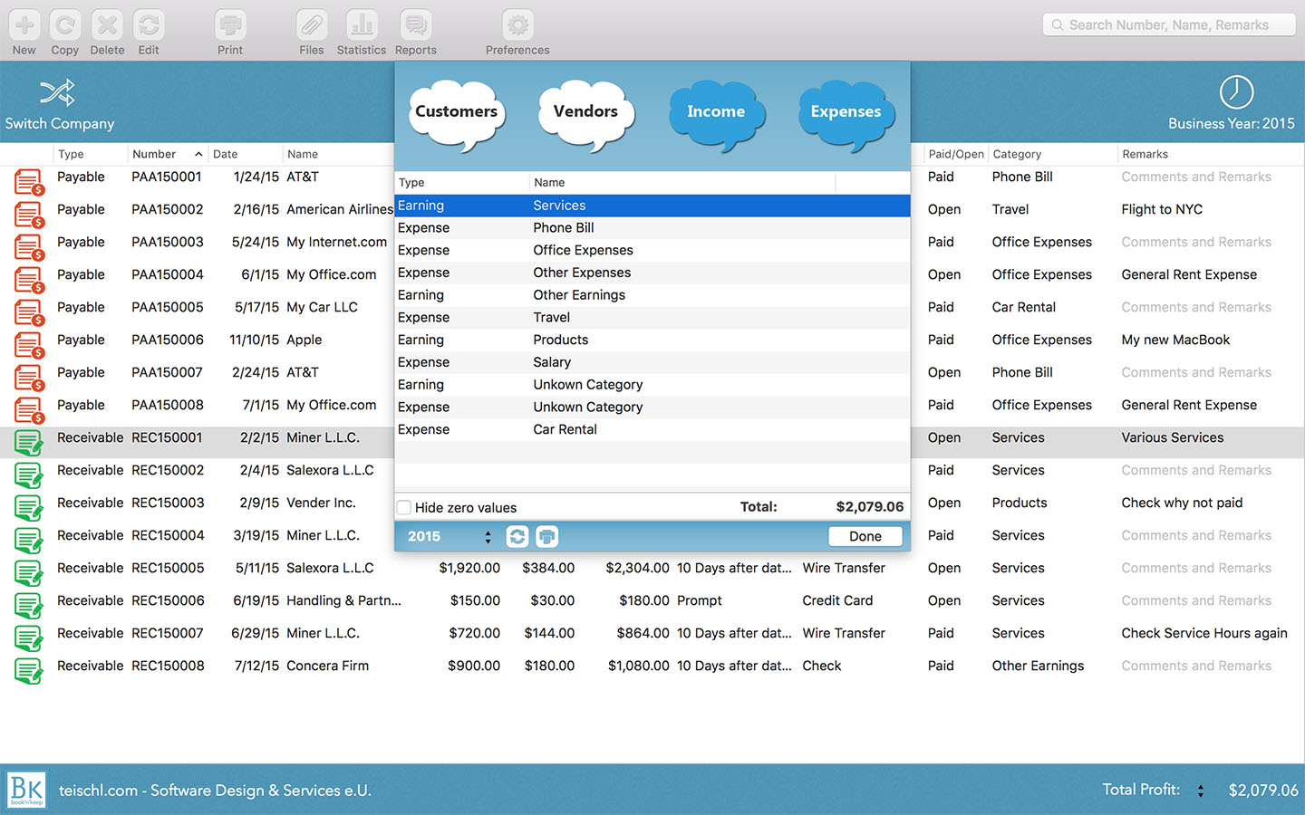Select the Expense Car Rental row
Screen dimensions: 1305x815
pos(652,429)
